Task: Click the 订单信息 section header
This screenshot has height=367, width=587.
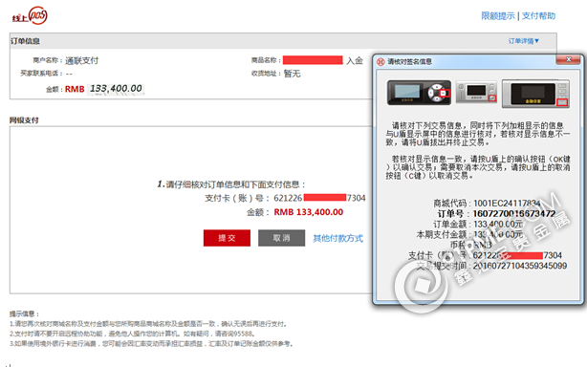Action: pyautogui.click(x=25, y=41)
